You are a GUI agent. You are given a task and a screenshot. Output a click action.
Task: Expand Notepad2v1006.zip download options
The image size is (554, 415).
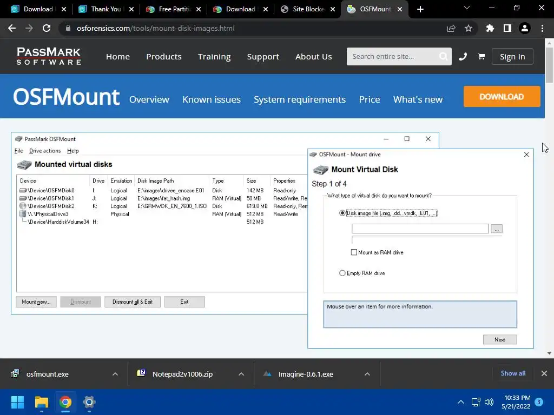pyautogui.click(x=241, y=374)
